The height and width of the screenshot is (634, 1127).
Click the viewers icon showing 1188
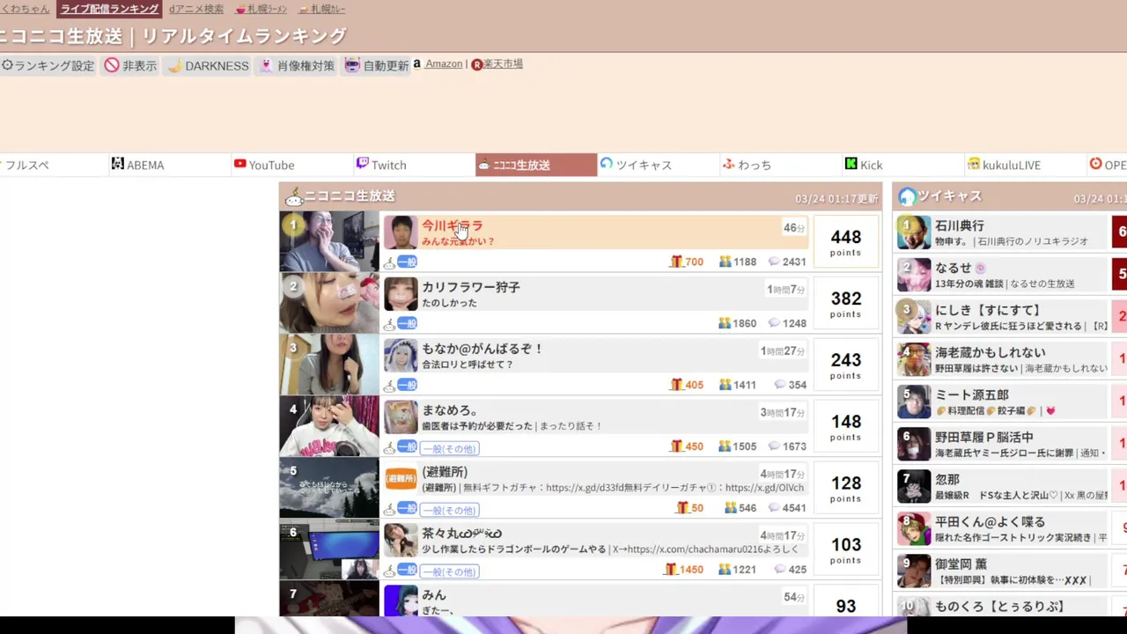click(x=725, y=262)
